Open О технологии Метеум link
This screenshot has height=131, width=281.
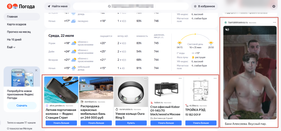(20, 129)
